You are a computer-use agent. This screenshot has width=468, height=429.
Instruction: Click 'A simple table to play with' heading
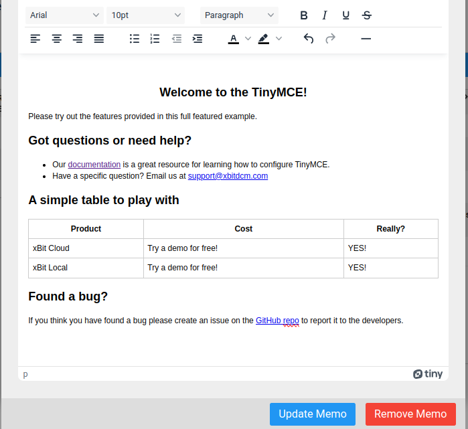104,200
